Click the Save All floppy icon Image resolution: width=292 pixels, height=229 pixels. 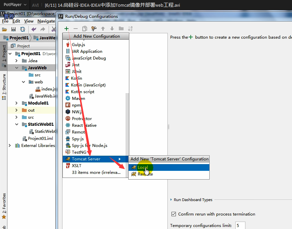click(x=14, y=29)
